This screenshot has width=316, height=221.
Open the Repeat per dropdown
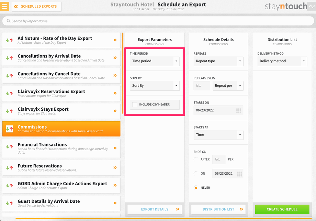pos(228,86)
